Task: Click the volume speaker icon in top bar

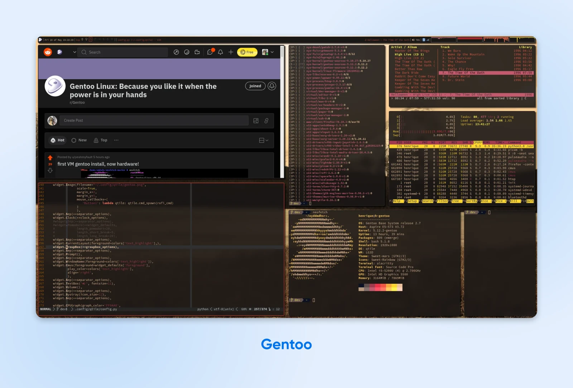Action: 413,40
